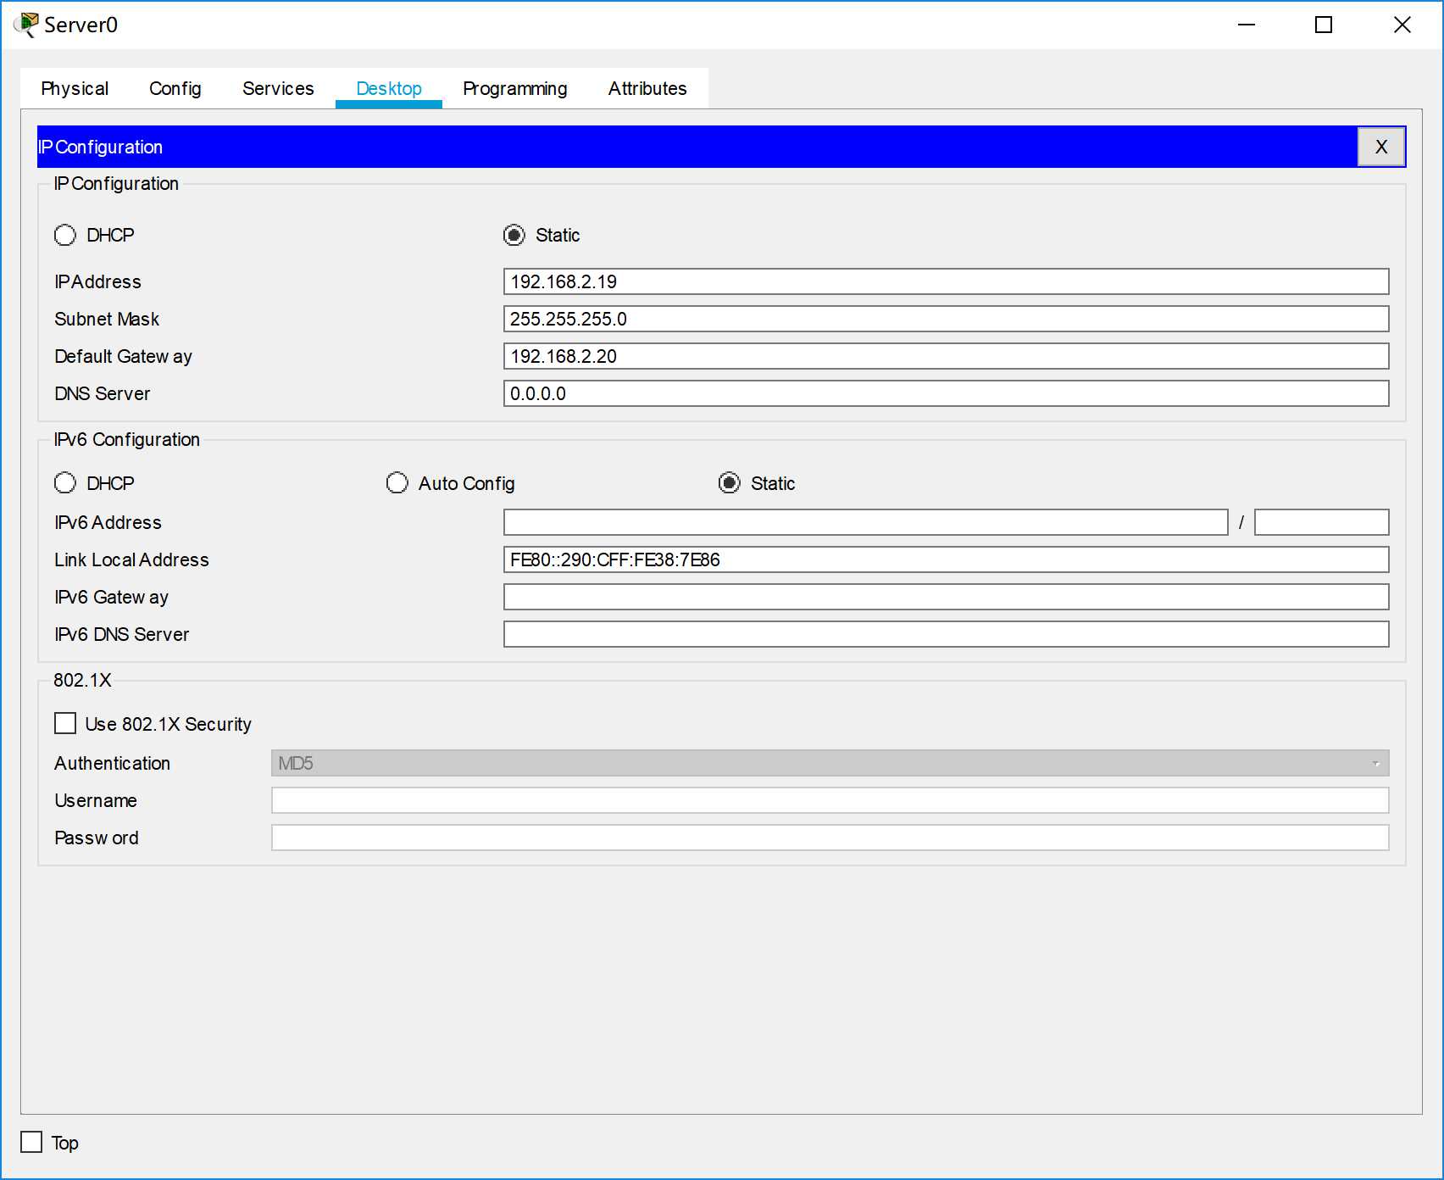1444x1180 pixels.
Task: Click the 802.1X Password field
Action: tap(830, 838)
